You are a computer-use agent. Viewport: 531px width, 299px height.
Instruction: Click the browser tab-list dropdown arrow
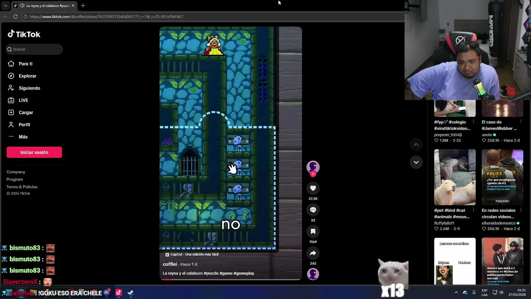[5, 6]
